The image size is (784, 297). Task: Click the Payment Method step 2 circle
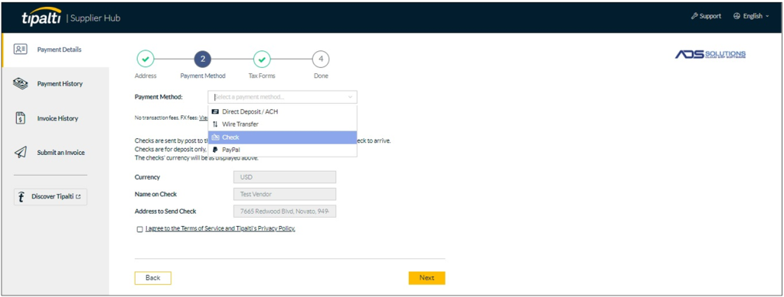pyautogui.click(x=202, y=60)
